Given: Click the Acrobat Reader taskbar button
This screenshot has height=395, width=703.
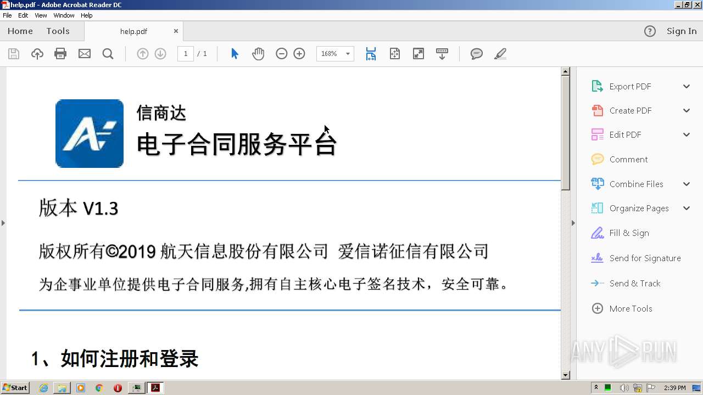Looking at the screenshot, I should point(156,388).
